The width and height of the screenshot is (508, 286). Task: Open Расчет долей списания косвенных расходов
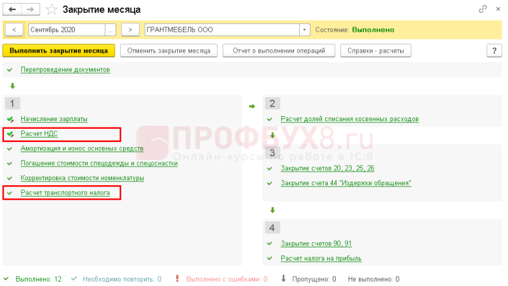click(350, 119)
